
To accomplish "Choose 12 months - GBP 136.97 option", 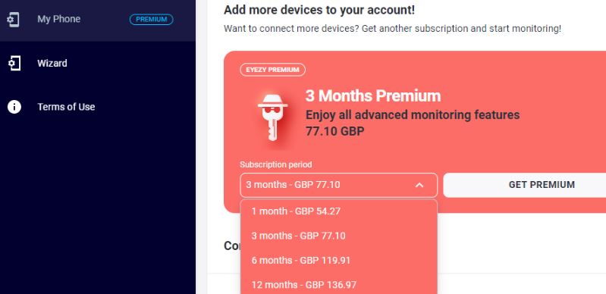I will [338, 285].
